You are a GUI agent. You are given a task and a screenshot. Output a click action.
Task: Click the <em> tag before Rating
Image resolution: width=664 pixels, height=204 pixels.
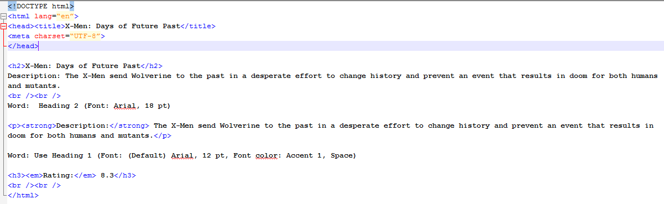click(x=34, y=175)
